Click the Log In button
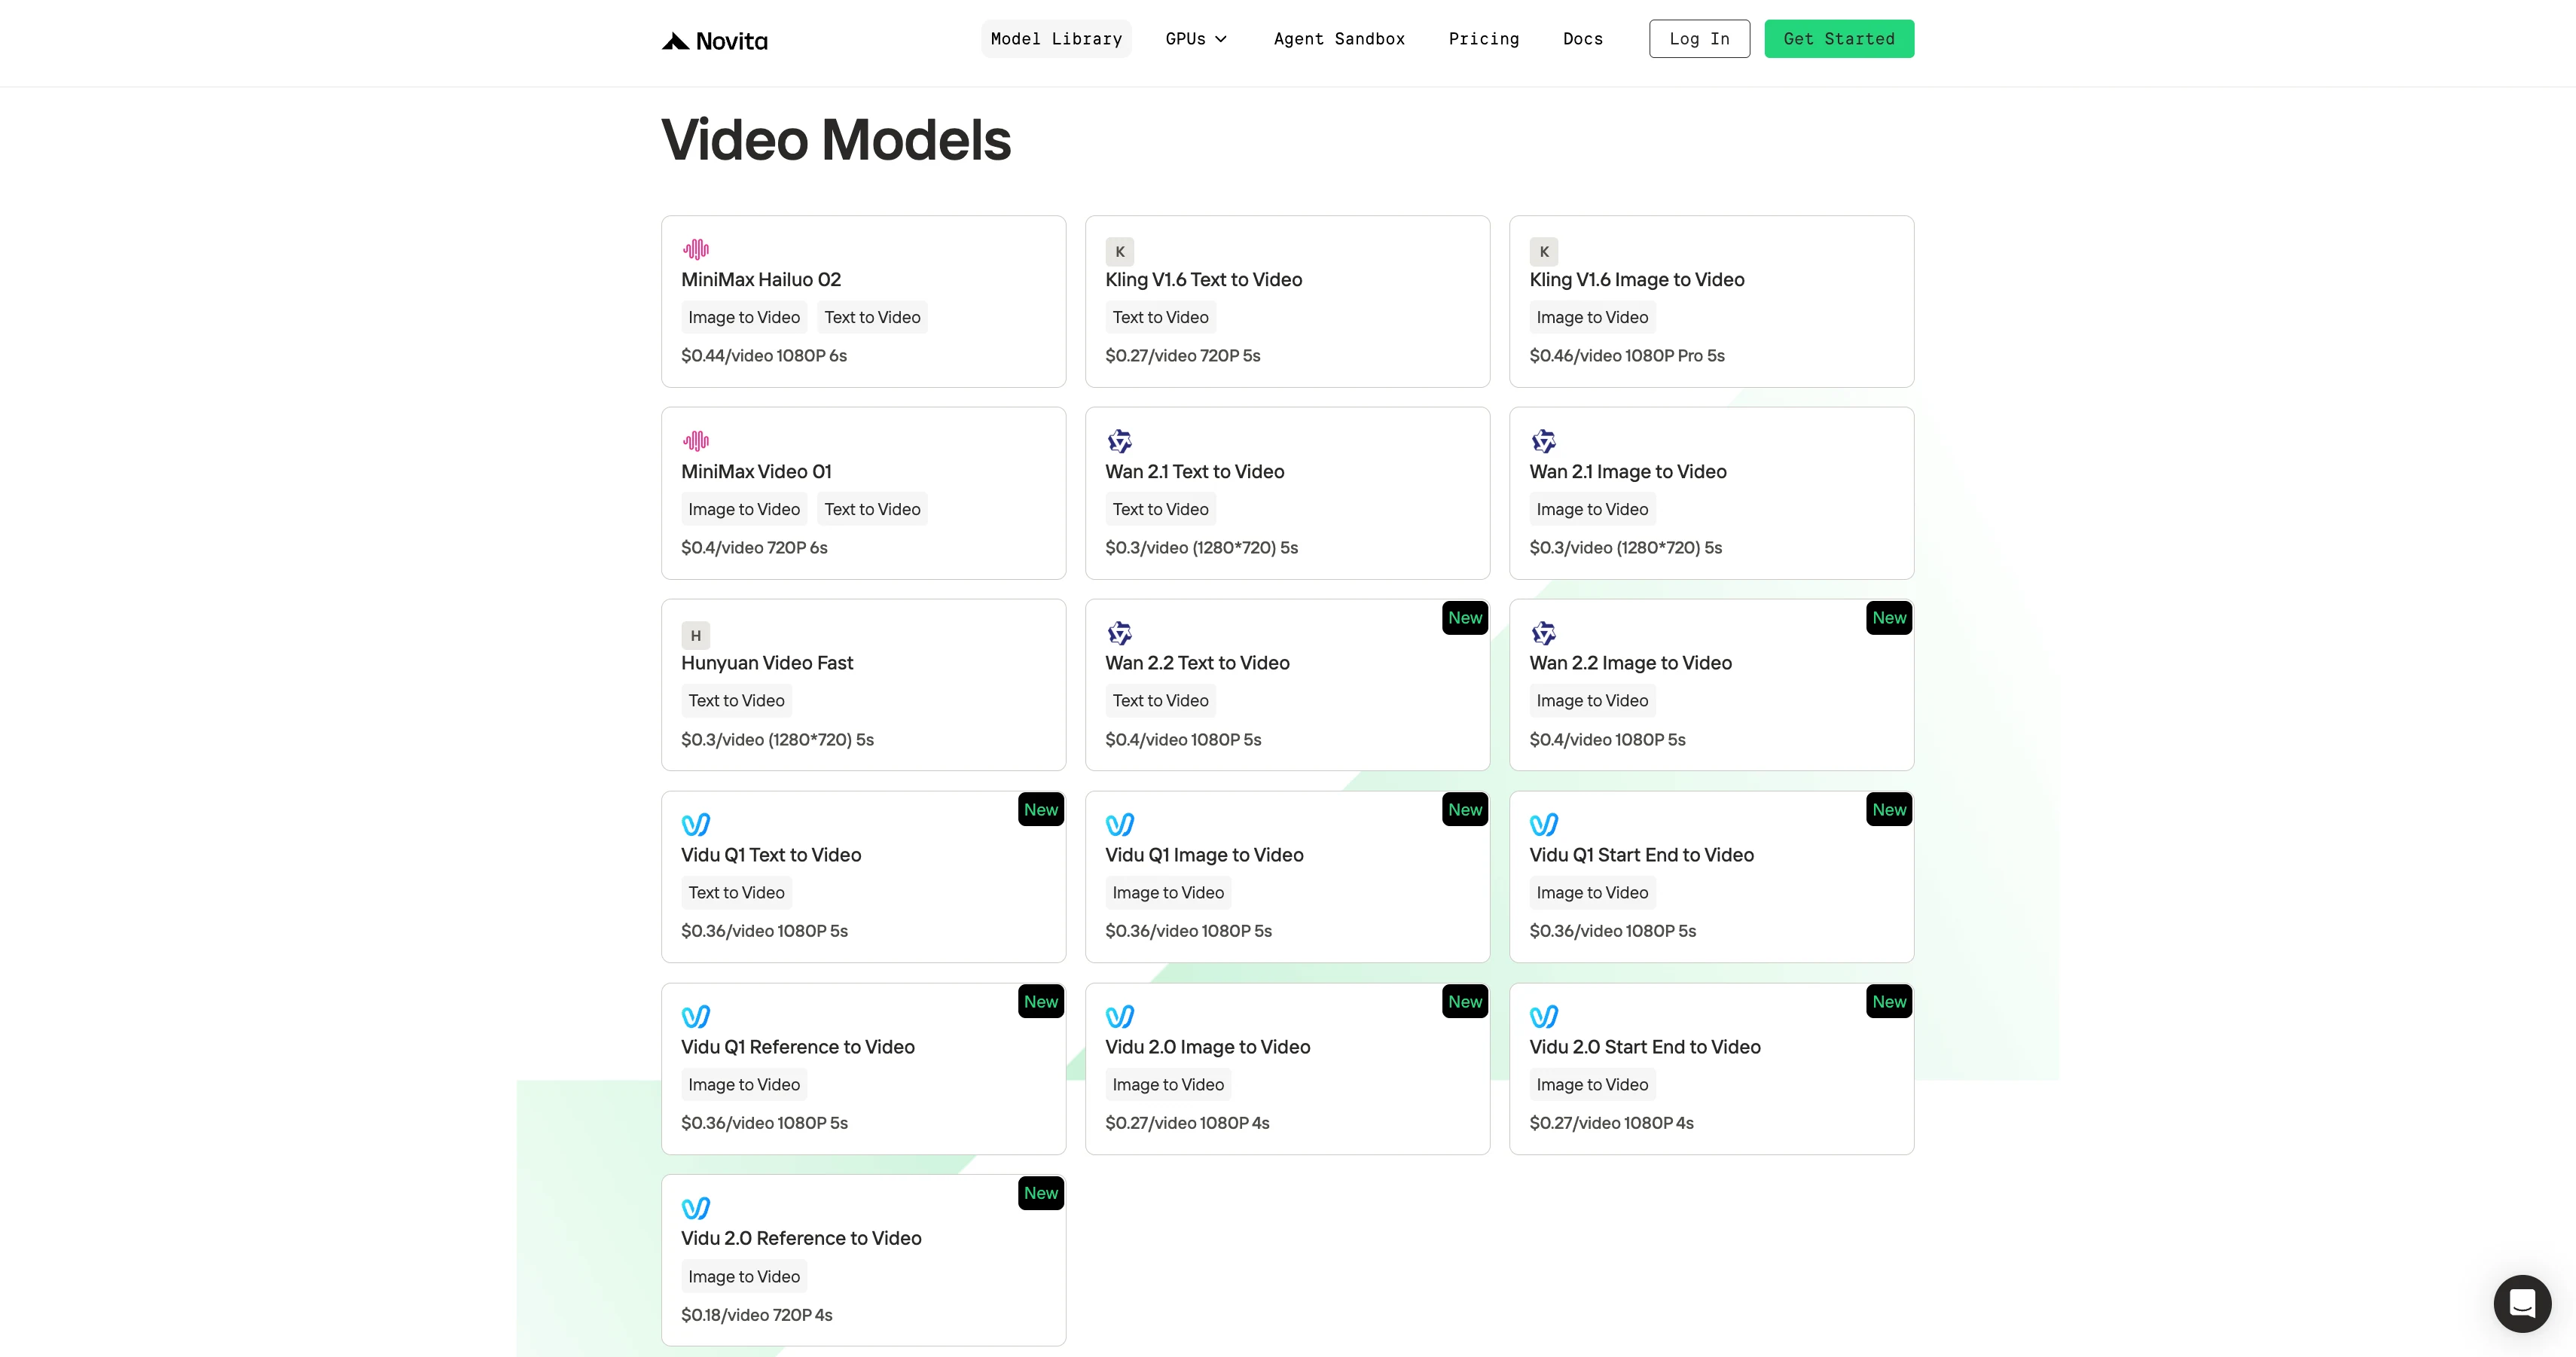This screenshot has width=2576, height=1357. (x=1700, y=39)
